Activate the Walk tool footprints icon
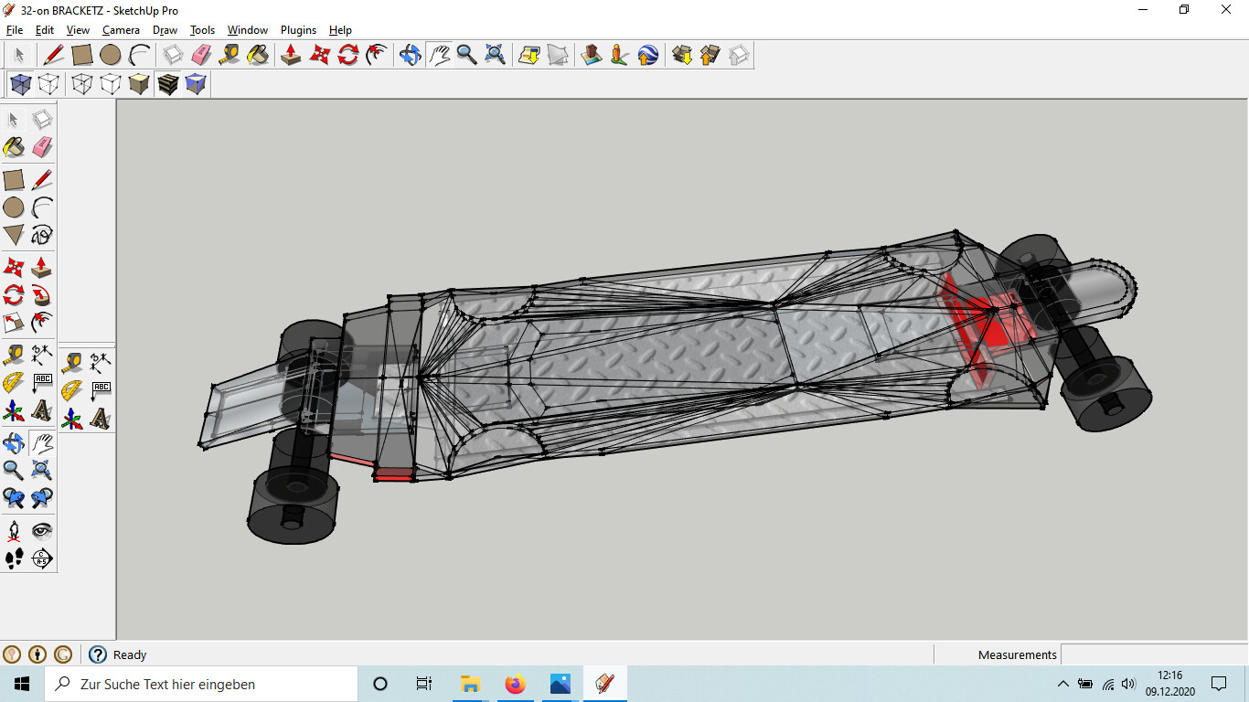This screenshot has width=1249, height=702. (x=14, y=558)
